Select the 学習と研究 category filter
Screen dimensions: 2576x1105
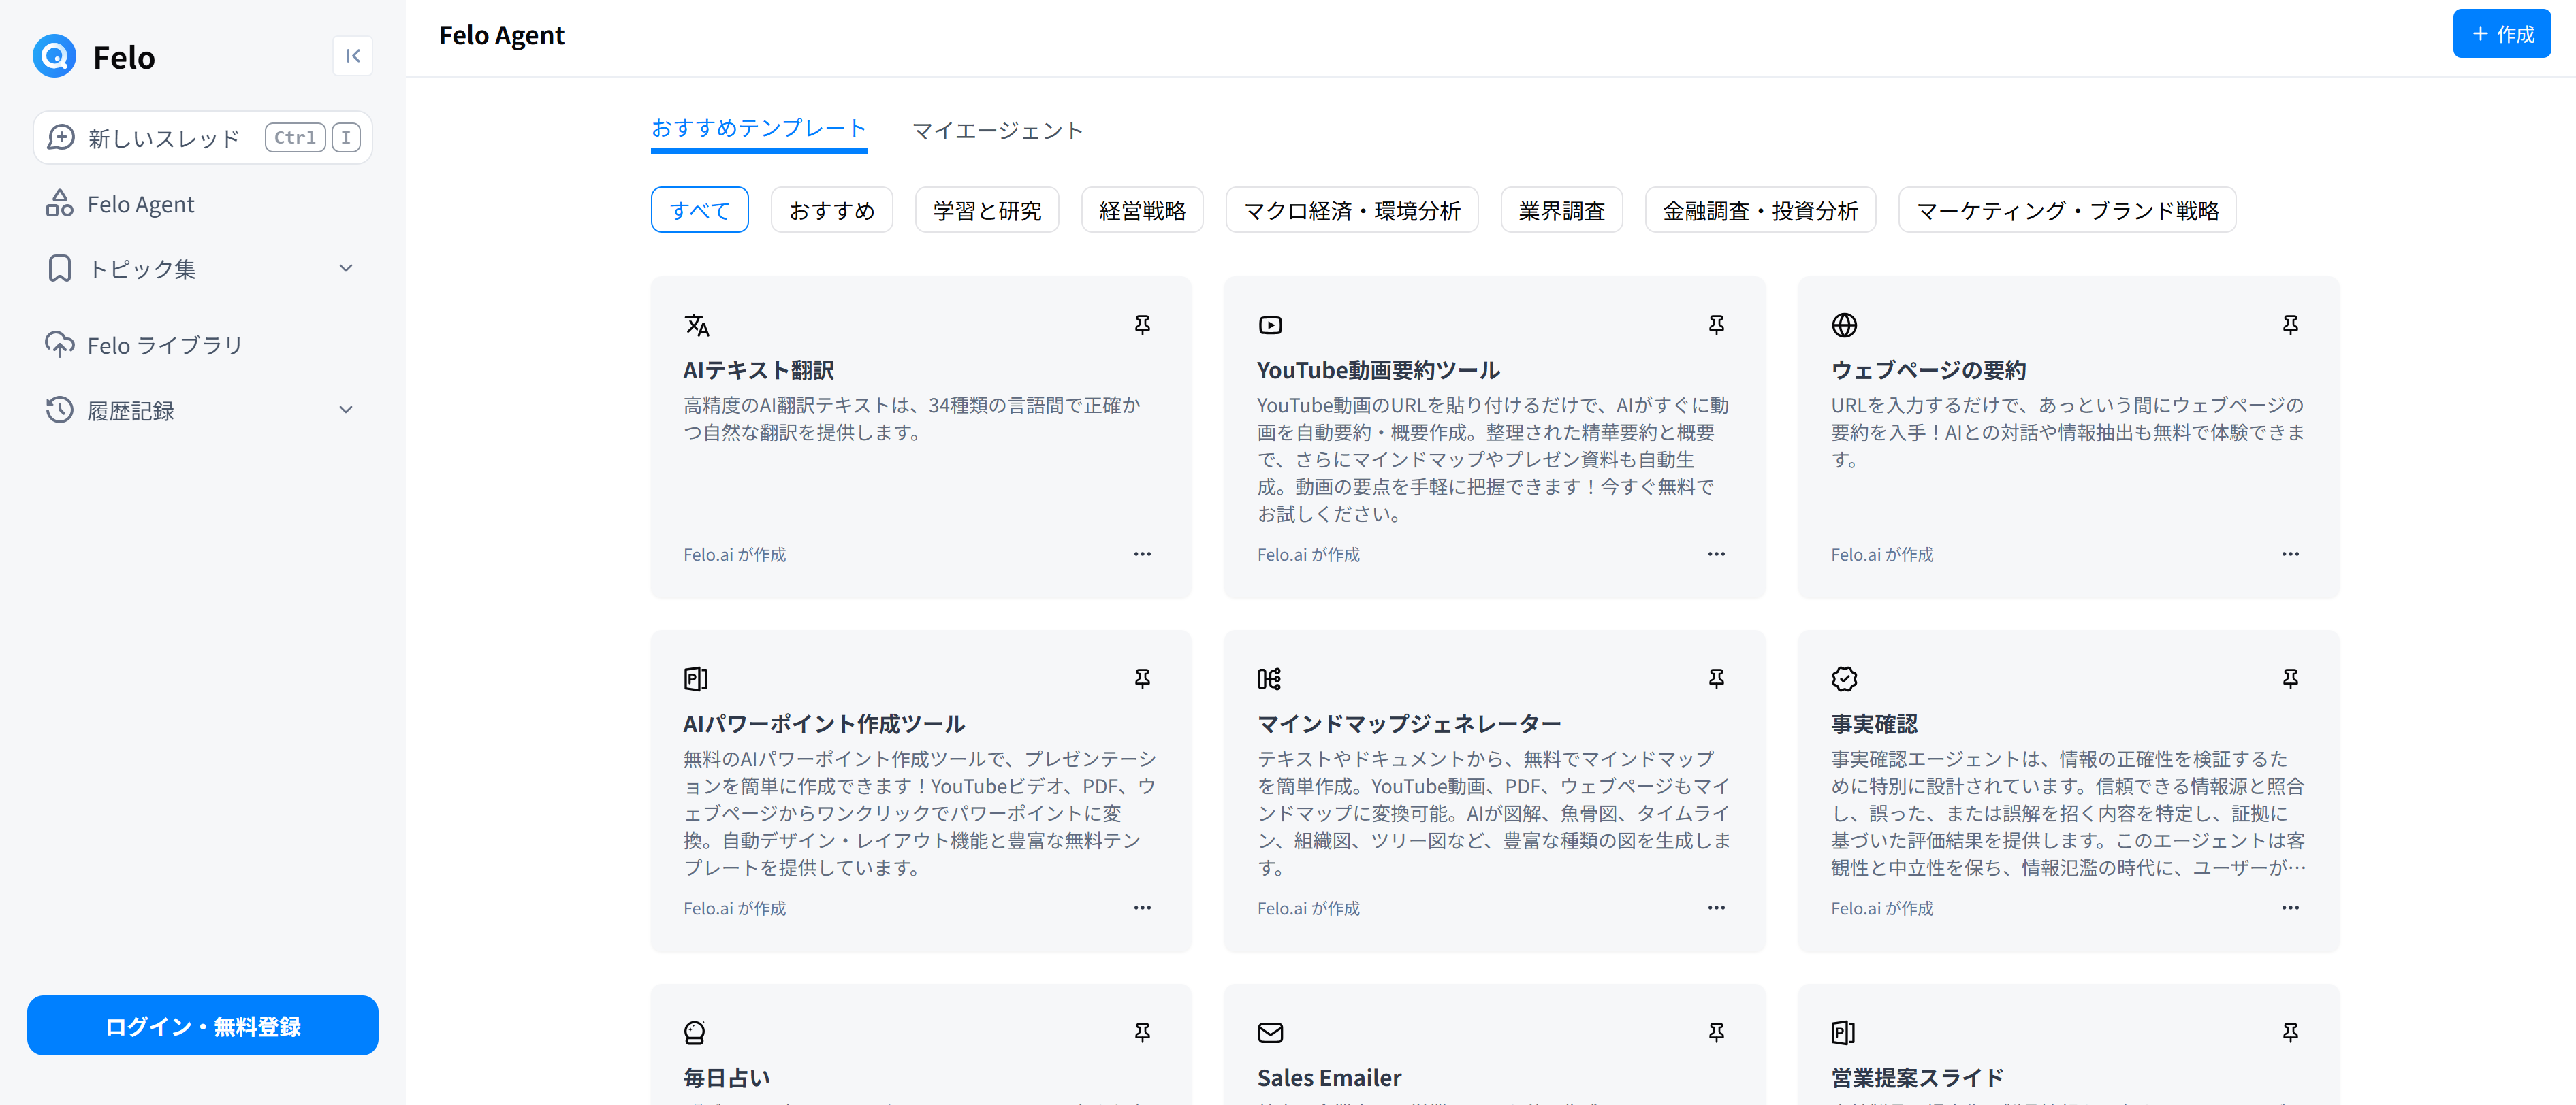986,210
